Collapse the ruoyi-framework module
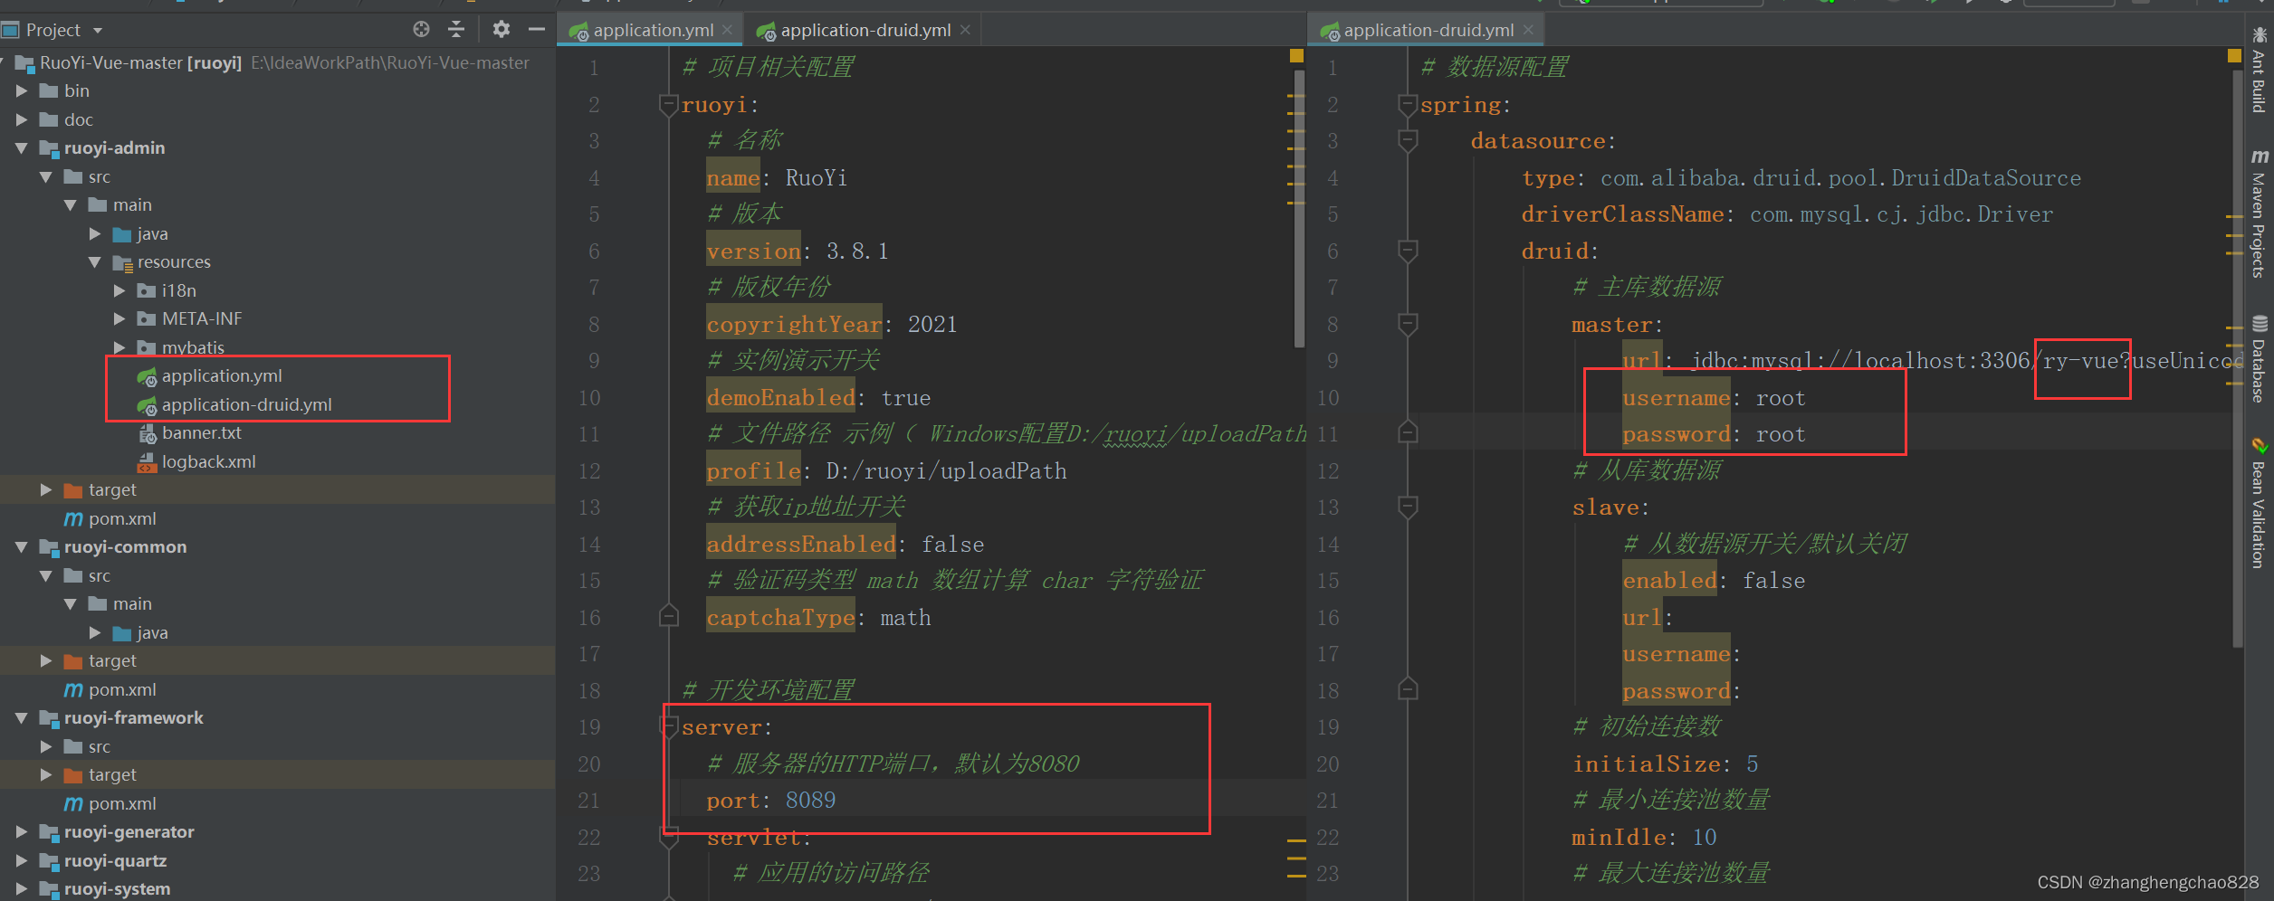The width and height of the screenshot is (2274, 901). click(x=22, y=717)
